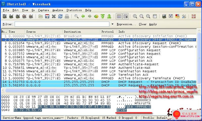Screen dimensions: 202x121
Task: Open help using lifebuoy icon
Action: [194, 16]
